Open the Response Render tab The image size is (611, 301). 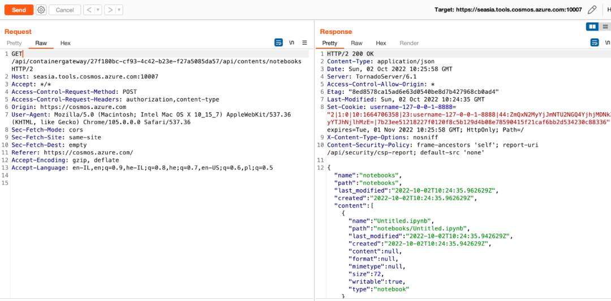[409, 43]
